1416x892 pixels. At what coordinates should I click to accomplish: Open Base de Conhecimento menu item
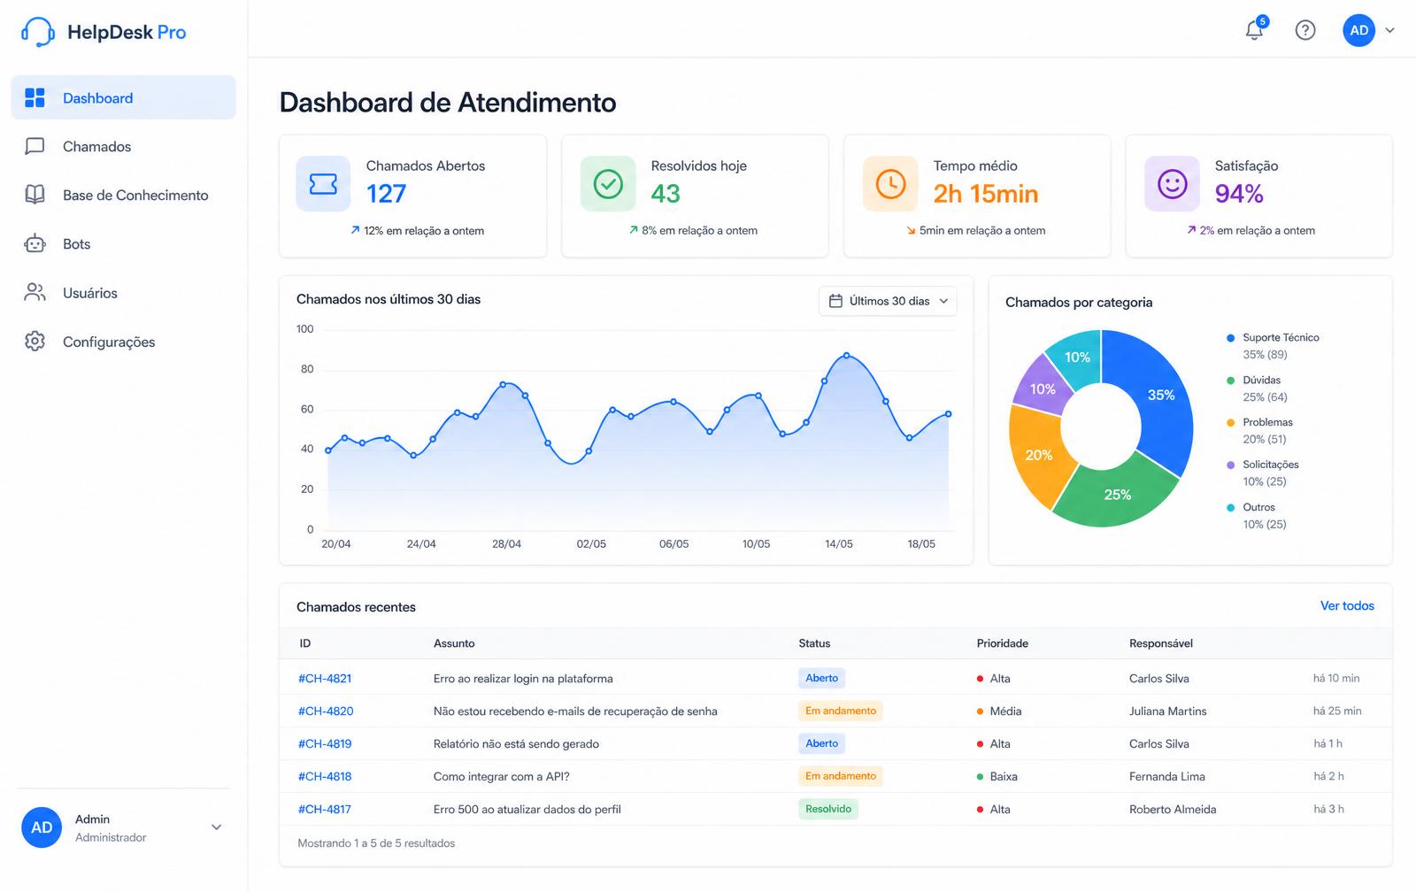(x=123, y=196)
